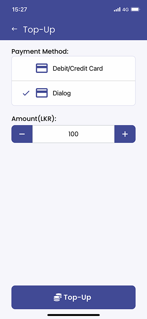Viewport: 147px width, 319px height.
Task: Increase the amount with the plus button
Action: tap(125, 134)
